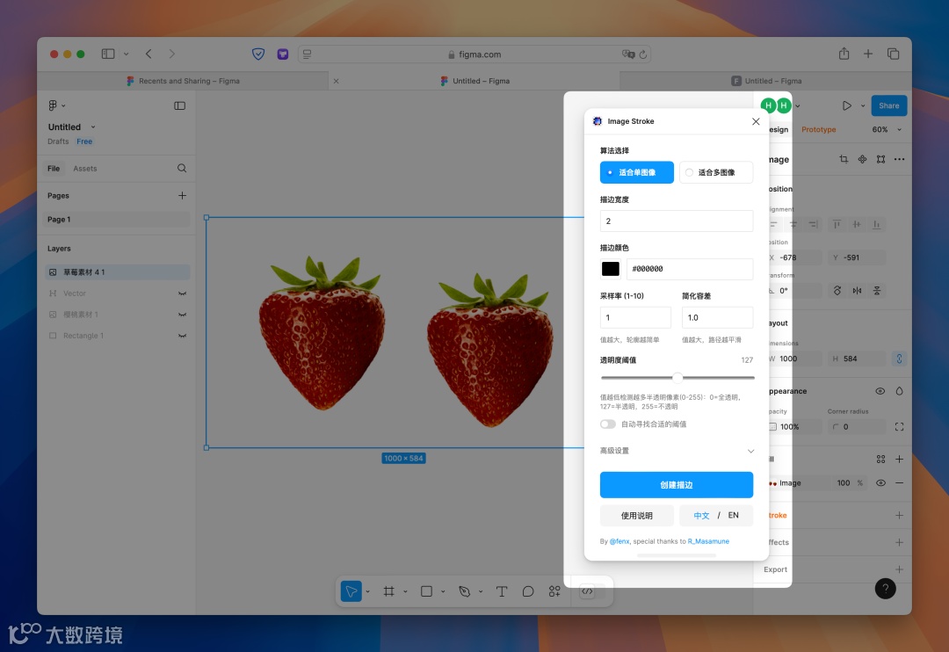Select the 适合多图像 algorithm option
949x652 pixels.
pyautogui.click(x=716, y=172)
